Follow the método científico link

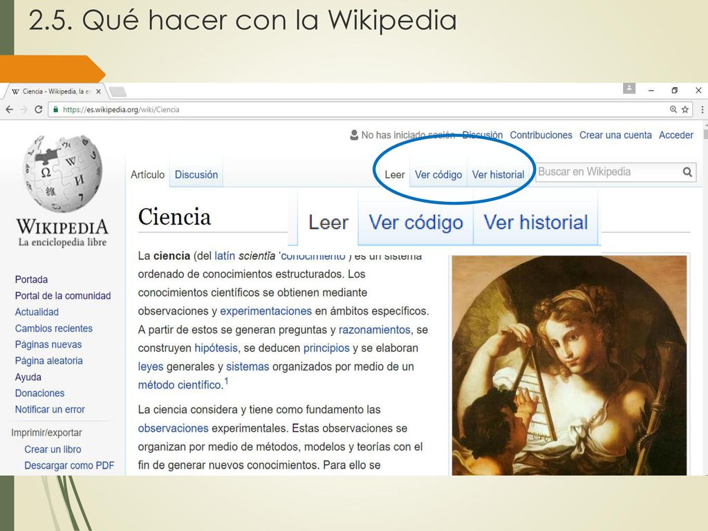tap(179, 385)
